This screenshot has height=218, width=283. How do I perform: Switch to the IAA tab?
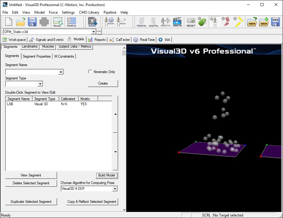coord(164,40)
